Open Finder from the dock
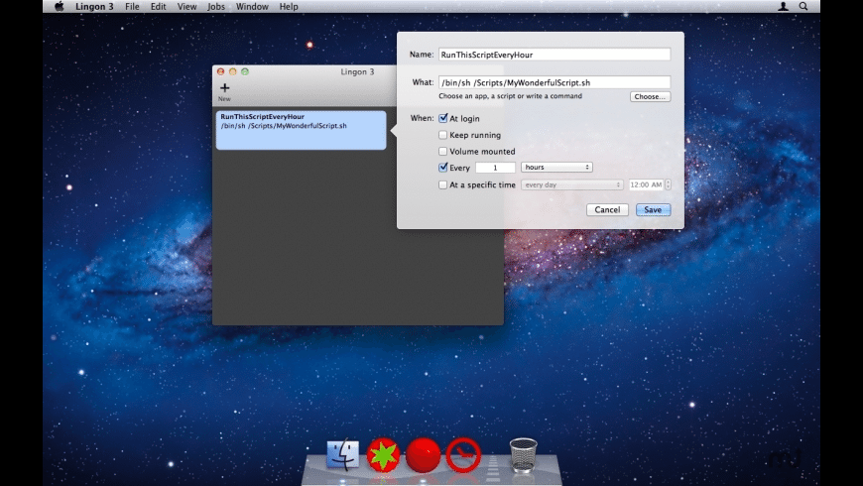The image size is (863, 486). pos(342,454)
